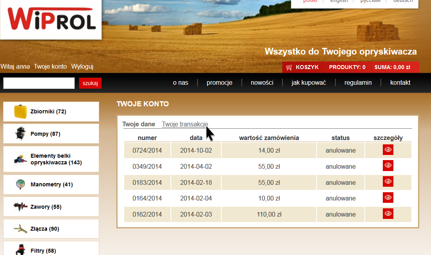
Task: Open the Zawory (55) category
Action: (51, 207)
